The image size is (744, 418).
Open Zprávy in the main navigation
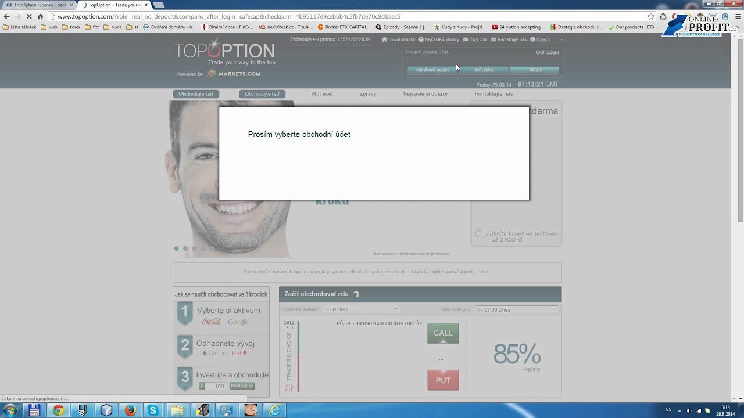pyautogui.click(x=368, y=94)
